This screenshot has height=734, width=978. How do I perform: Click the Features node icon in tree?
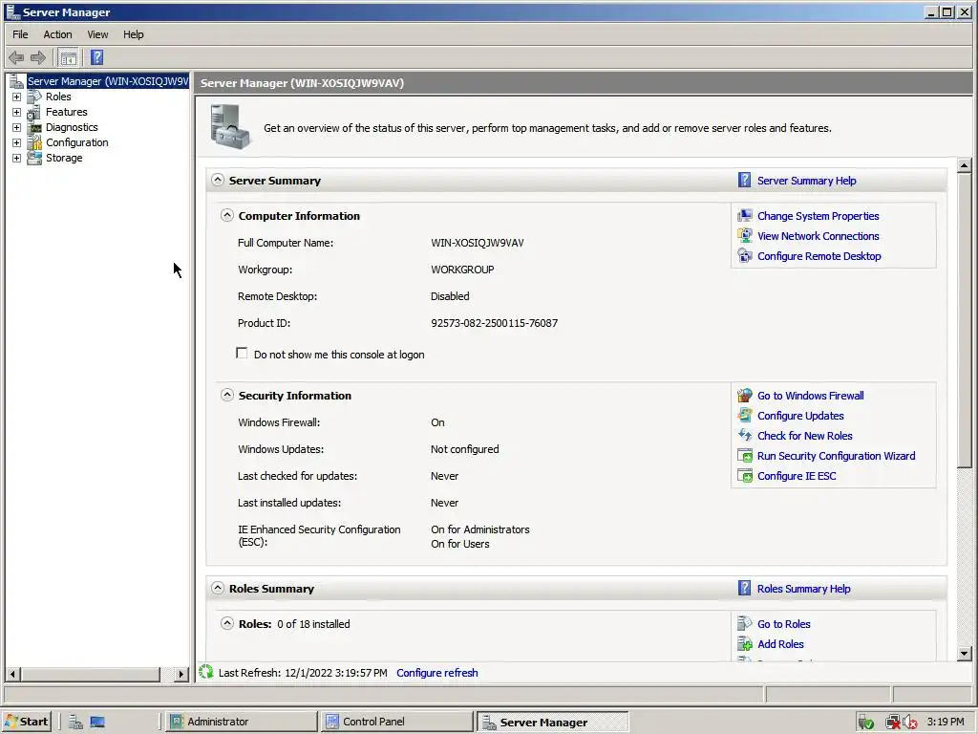[x=34, y=113]
